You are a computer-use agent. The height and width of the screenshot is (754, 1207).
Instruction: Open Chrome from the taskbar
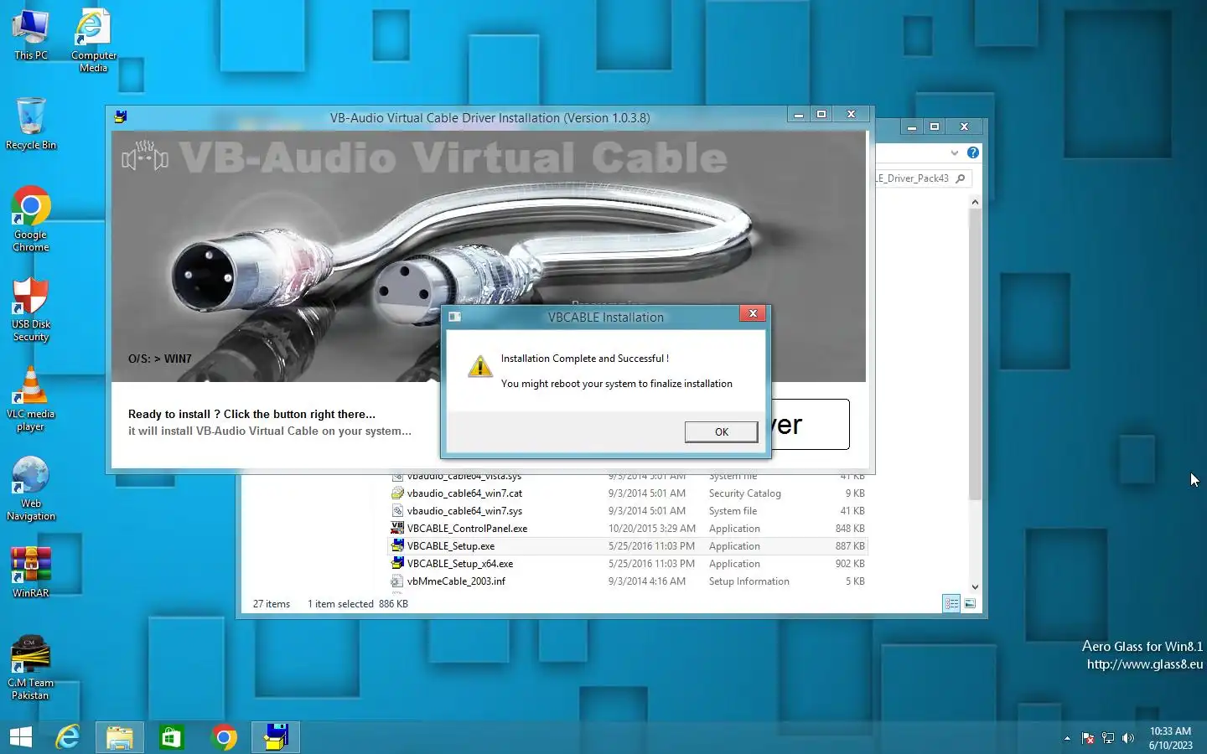(224, 737)
